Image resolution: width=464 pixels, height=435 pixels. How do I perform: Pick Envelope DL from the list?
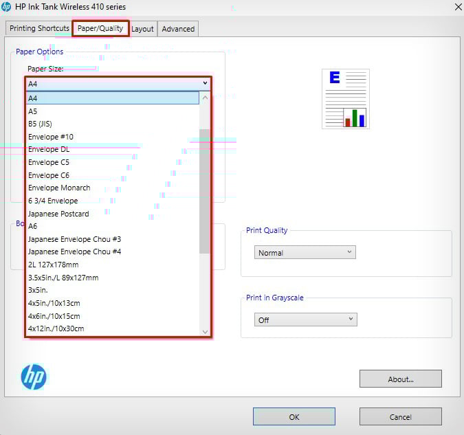113,149
